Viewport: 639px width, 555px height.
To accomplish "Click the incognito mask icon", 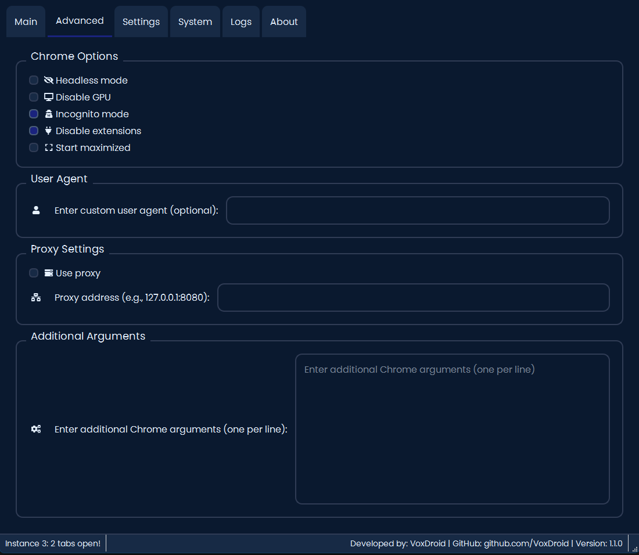I will (x=49, y=114).
